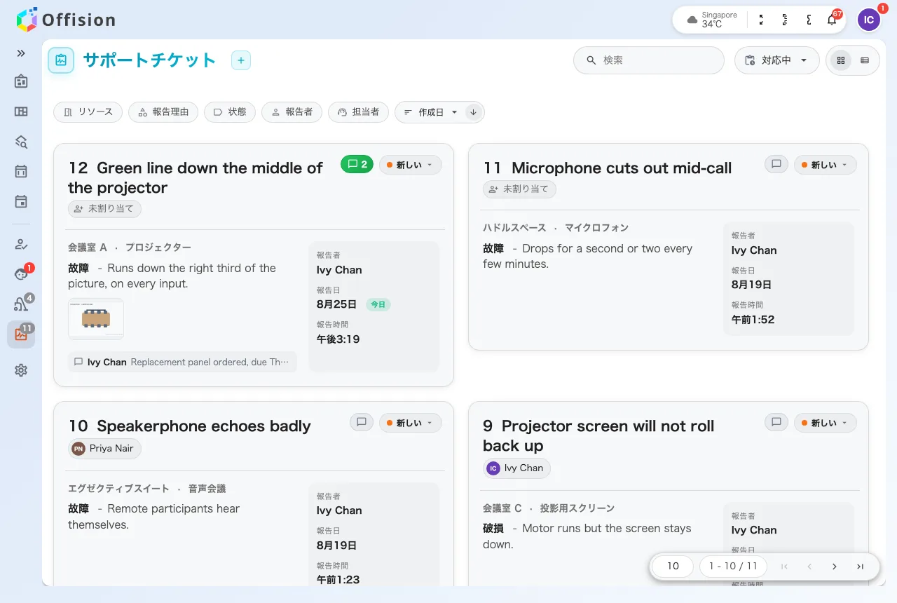Screen dimensions: 897x603
Task: Click Priya Nair assignee chip on ticket 10
Action: pos(104,449)
